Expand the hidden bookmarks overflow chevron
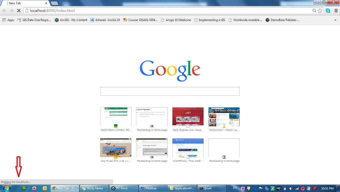 pyautogui.click(x=335, y=20)
